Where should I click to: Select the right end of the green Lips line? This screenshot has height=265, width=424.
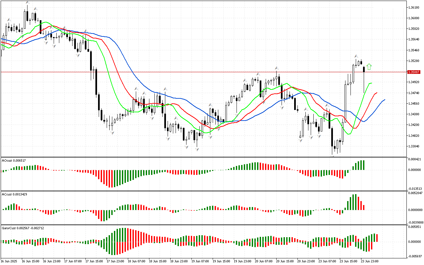[372, 83]
